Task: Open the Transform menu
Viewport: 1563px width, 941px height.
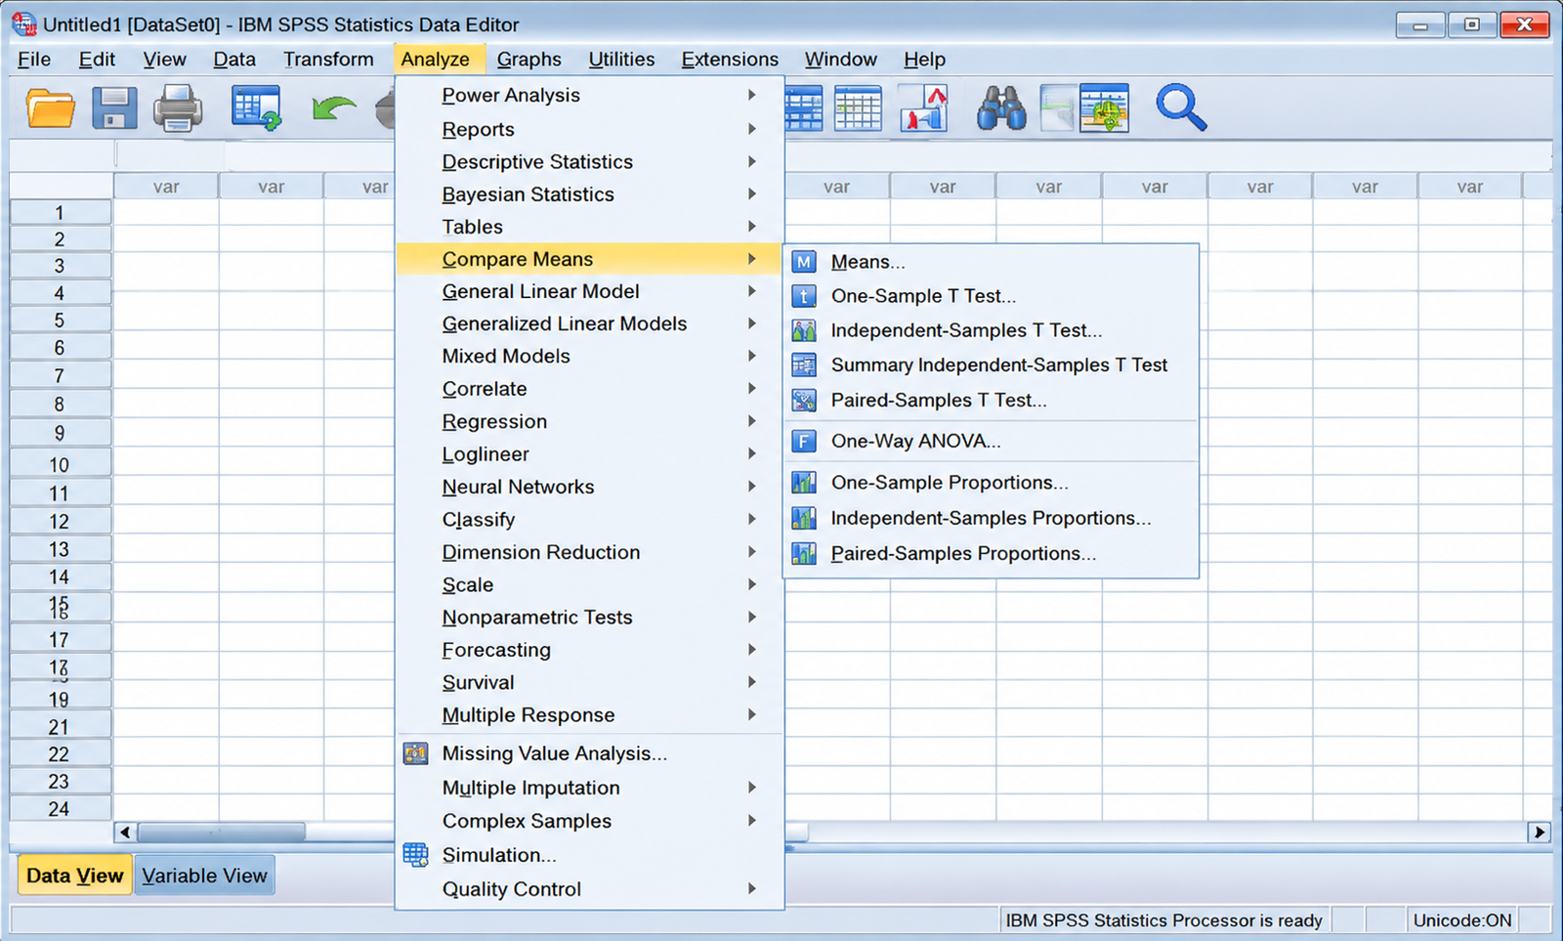Action: 328,60
